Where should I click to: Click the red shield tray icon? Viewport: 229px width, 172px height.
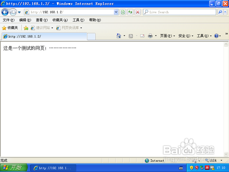click(197, 168)
